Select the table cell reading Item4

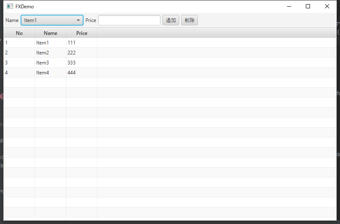click(50, 73)
